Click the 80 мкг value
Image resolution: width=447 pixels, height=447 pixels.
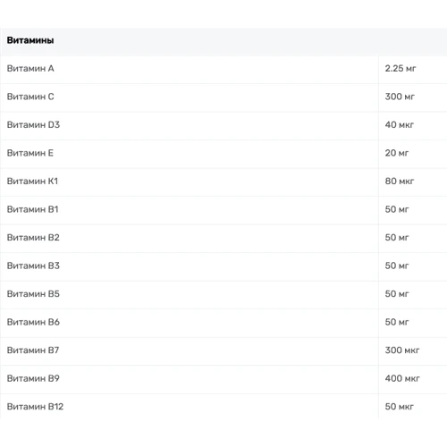tap(400, 181)
